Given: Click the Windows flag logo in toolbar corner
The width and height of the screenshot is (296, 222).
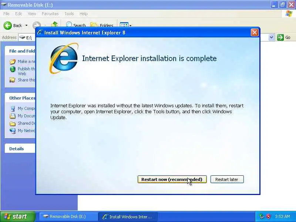Looking at the screenshot, I should (x=289, y=14).
